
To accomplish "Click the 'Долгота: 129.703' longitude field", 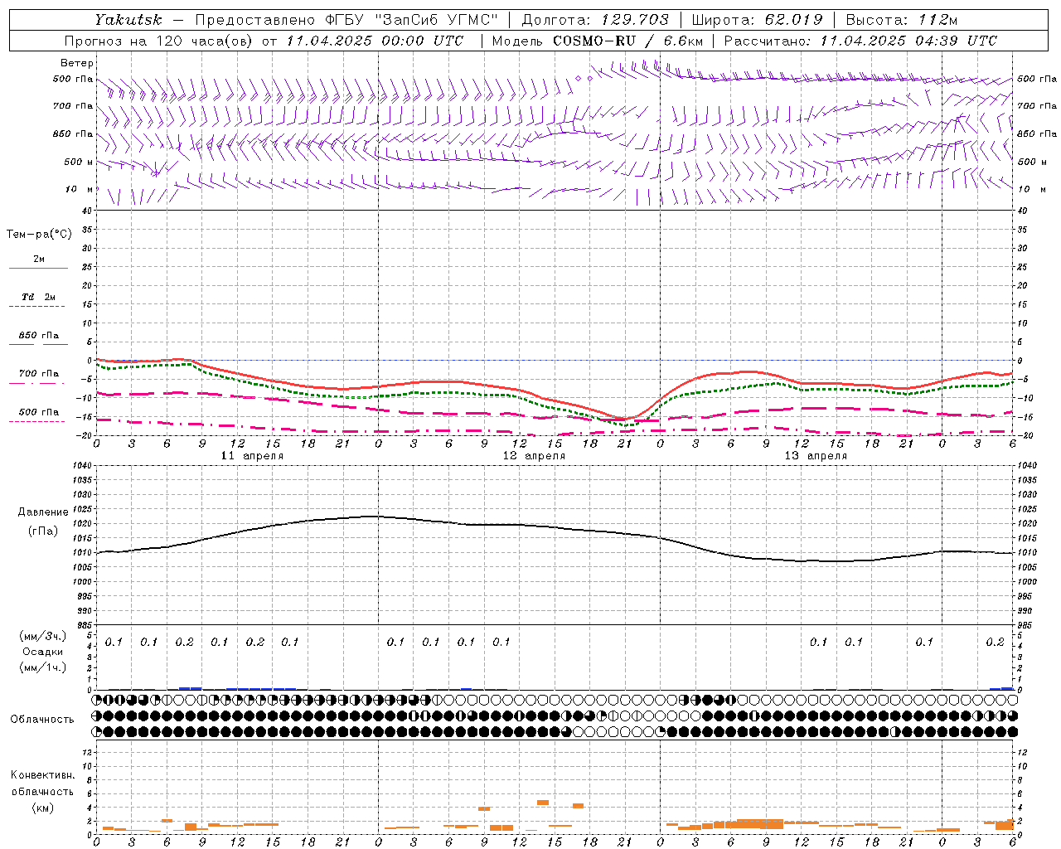I will (595, 20).
